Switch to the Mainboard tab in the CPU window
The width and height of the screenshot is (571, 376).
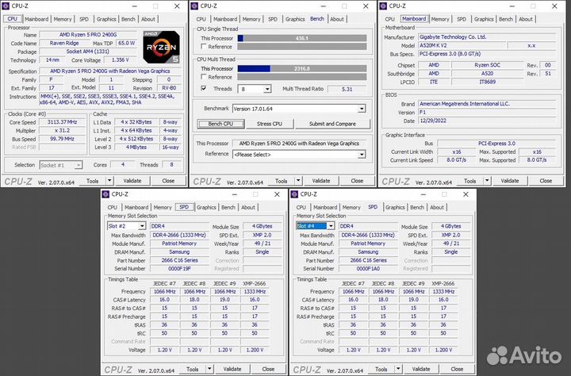36,19
